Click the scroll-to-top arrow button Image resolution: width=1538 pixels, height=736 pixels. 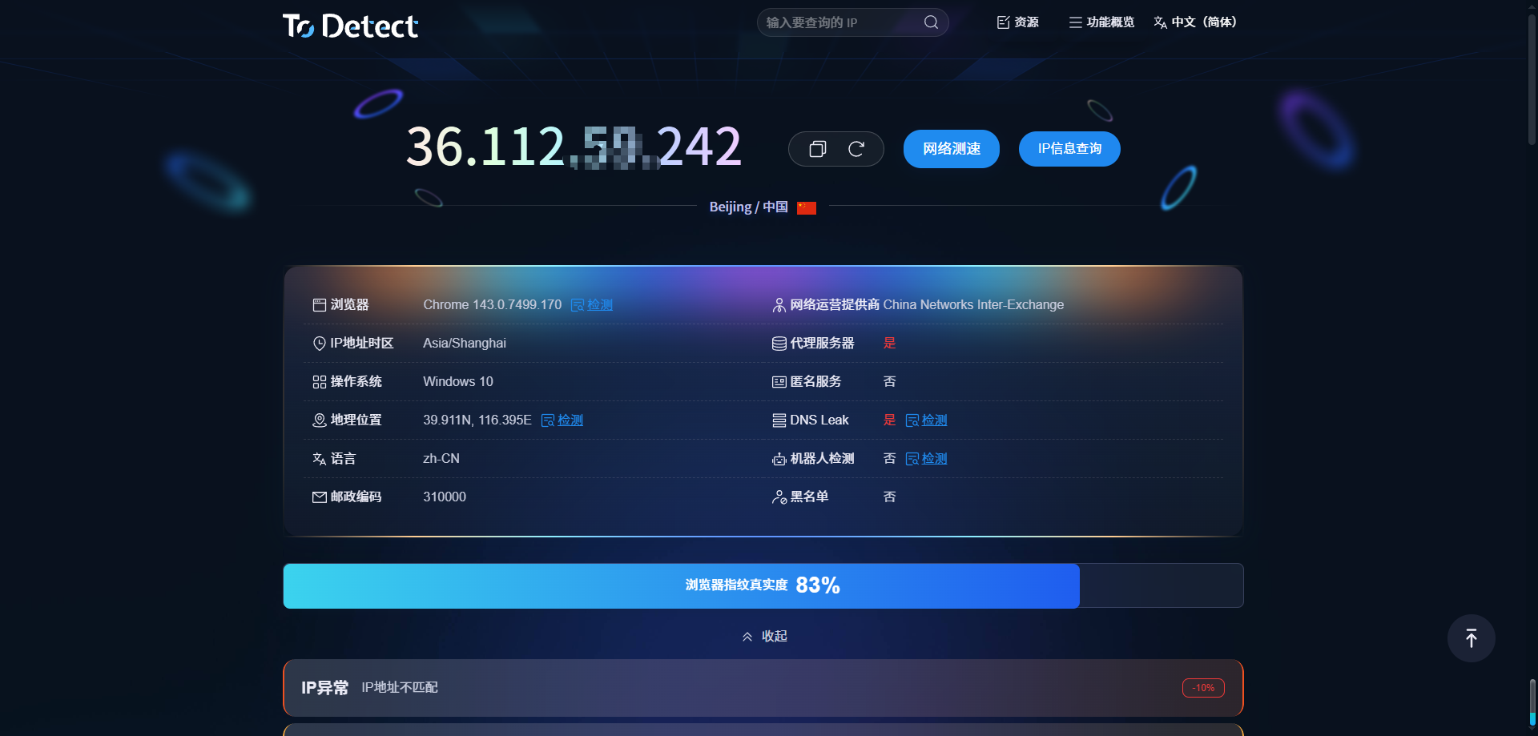tap(1471, 638)
